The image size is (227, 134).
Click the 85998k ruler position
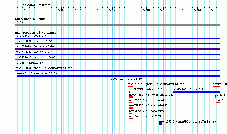214,10
